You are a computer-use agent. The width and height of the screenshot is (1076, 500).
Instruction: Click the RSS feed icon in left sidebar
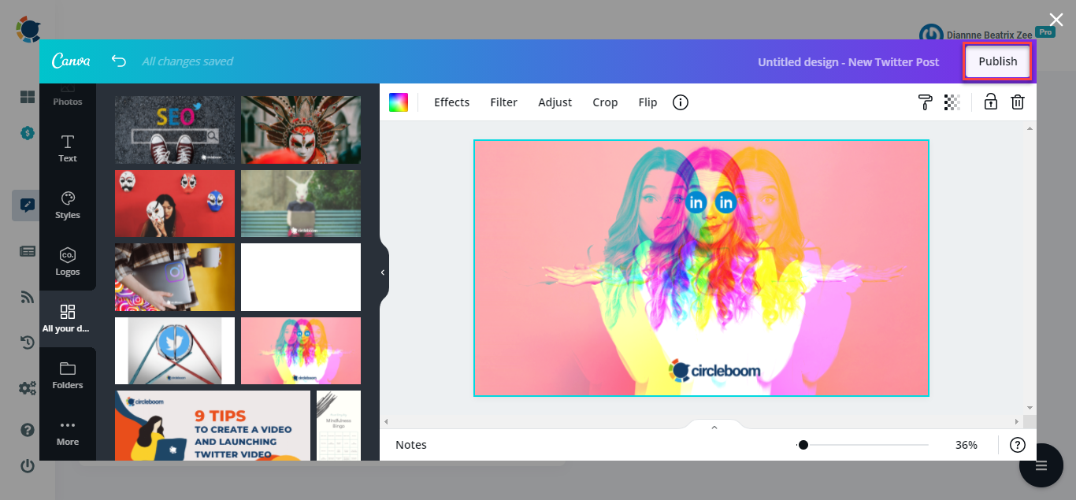pyautogui.click(x=27, y=297)
